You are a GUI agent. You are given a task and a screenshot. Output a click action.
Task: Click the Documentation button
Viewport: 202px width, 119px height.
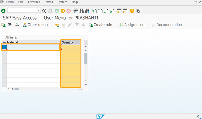coord(167,25)
